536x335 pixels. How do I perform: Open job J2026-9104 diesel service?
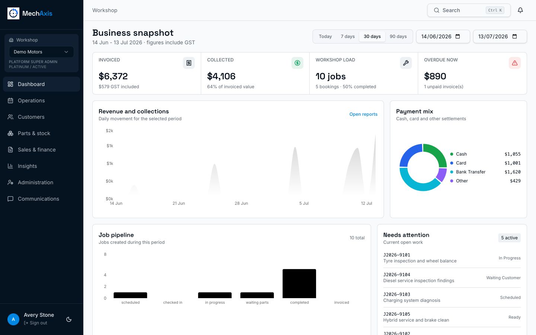pos(452,278)
